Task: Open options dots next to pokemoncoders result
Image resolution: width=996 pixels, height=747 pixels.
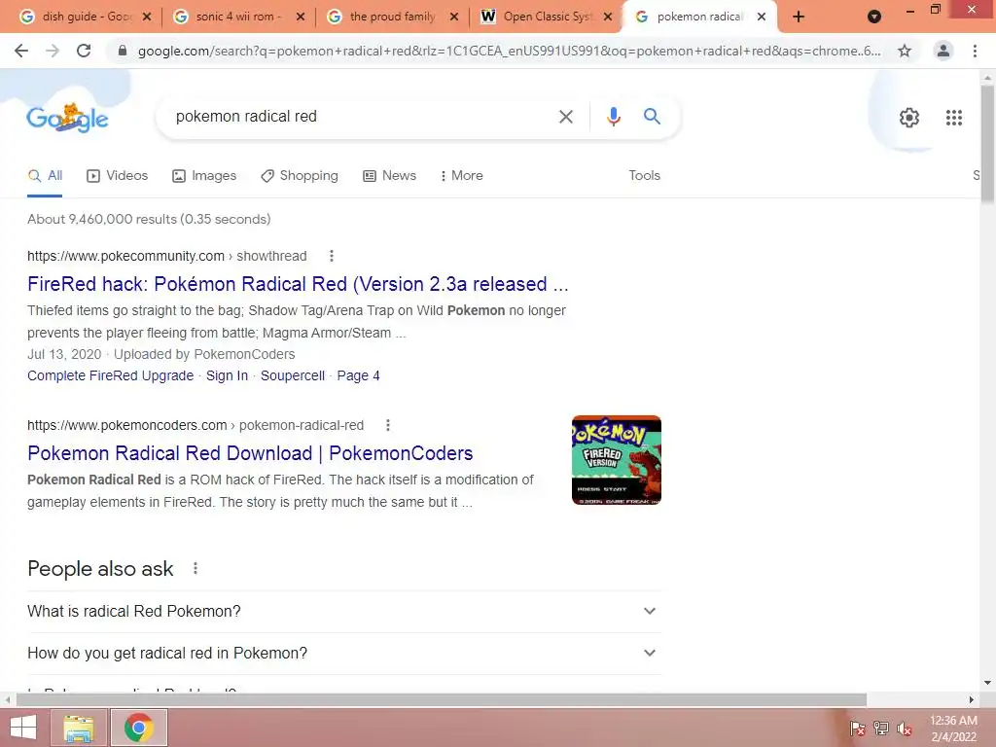Action: click(387, 425)
